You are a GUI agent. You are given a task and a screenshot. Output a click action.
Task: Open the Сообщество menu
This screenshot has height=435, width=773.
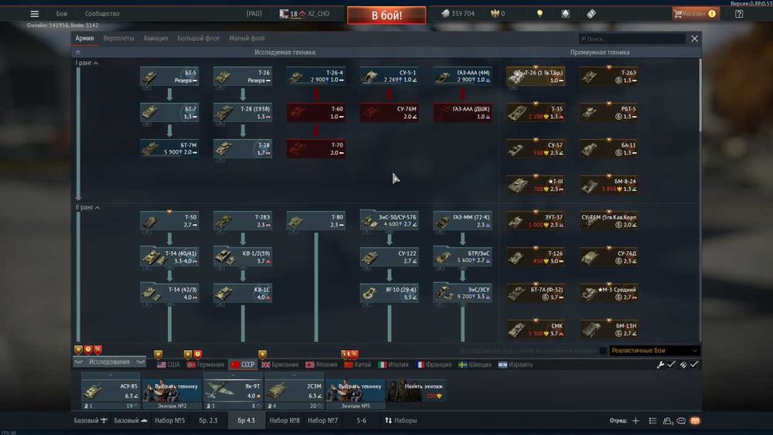coord(102,14)
